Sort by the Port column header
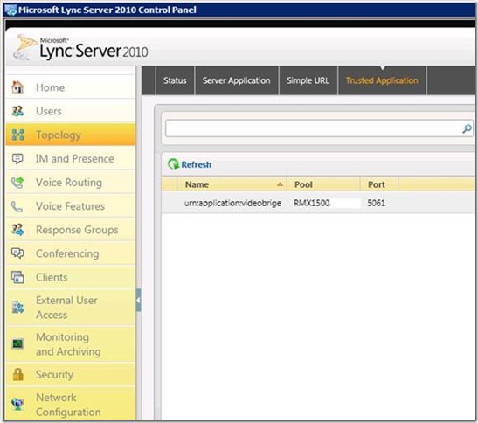478x423 pixels. (x=379, y=184)
